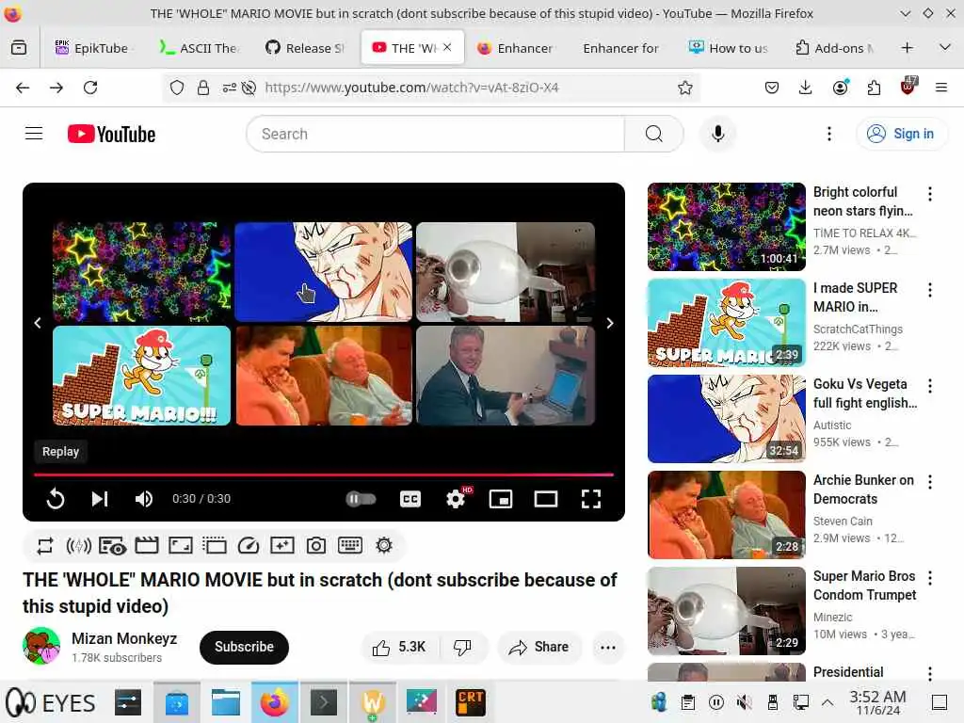Open Enhancer options gear icon
964x723 pixels.
pos(384,546)
